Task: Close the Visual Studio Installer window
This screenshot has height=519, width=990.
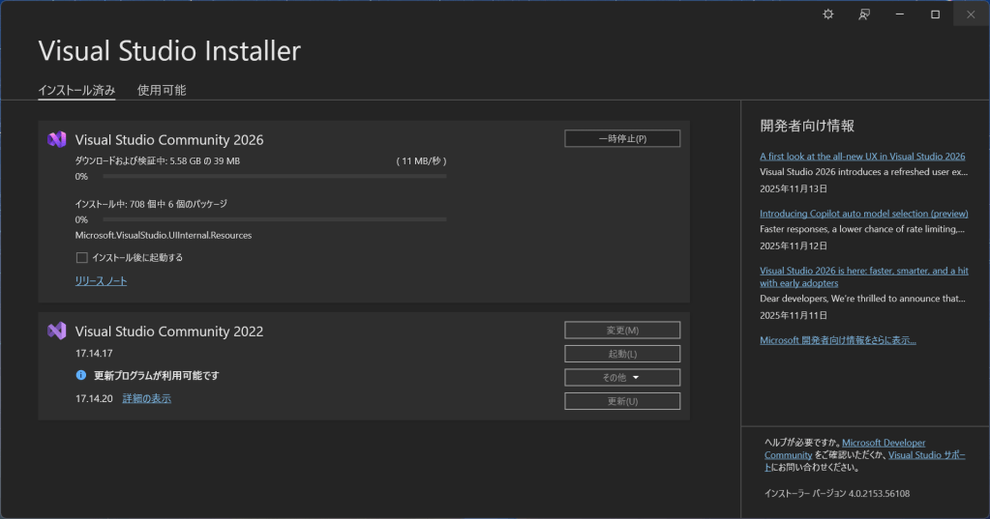Action: point(970,14)
